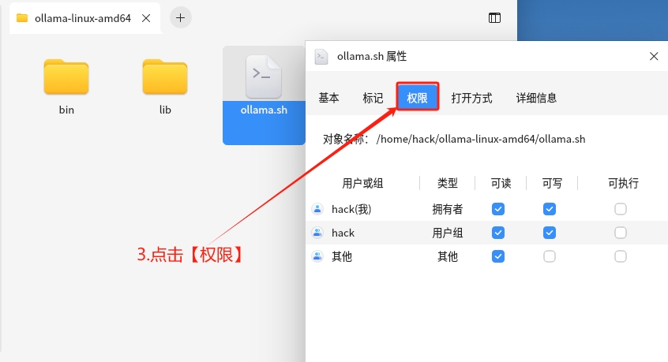Select the ollama.sh script file icon

click(x=264, y=77)
